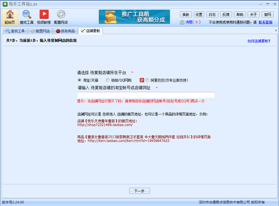279x206 pixels.
Task: Switch to the 配置网店 tab
Action: 40,31
